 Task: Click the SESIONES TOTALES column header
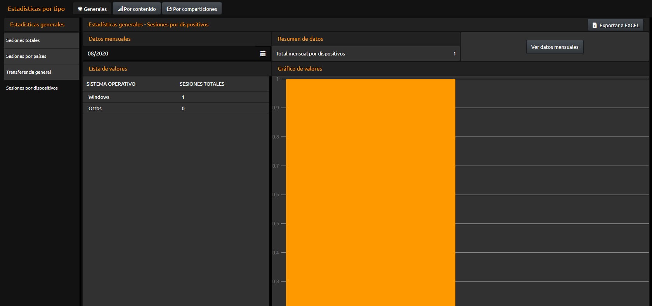202,84
